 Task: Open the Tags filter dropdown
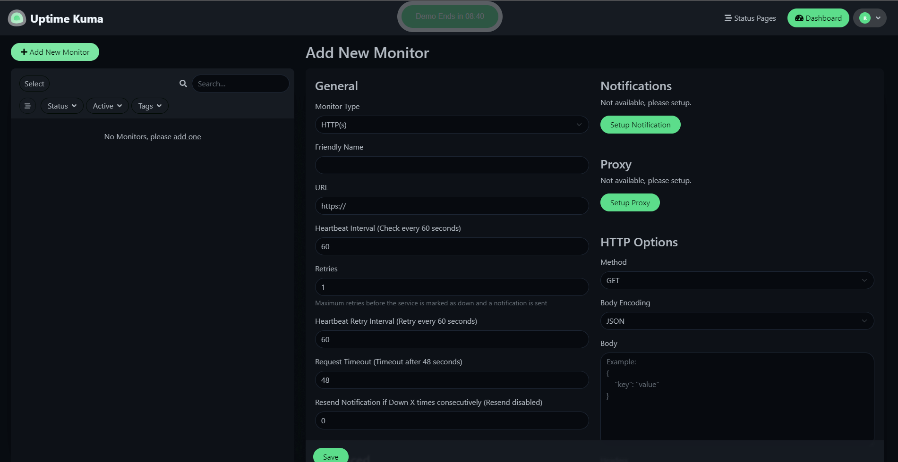[x=150, y=106]
